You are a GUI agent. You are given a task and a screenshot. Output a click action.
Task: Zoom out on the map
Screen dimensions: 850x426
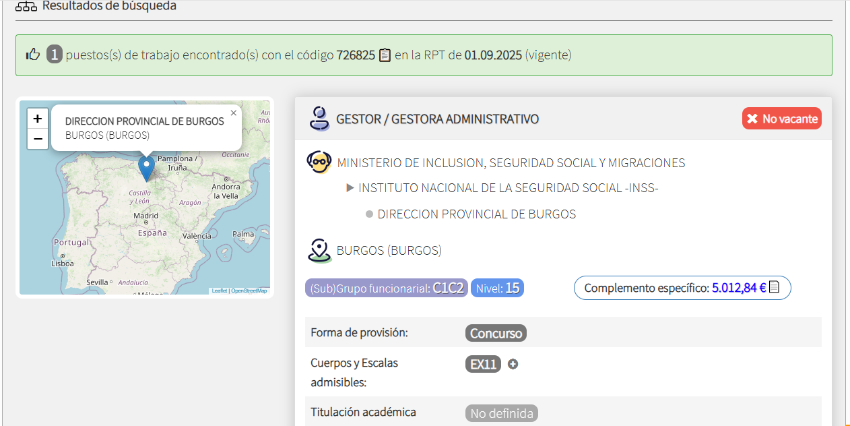click(x=38, y=139)
